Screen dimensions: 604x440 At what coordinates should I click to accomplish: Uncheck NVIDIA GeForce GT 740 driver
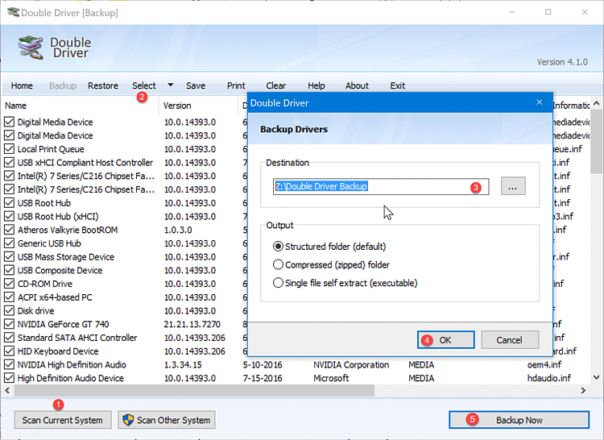coord(9,325)
